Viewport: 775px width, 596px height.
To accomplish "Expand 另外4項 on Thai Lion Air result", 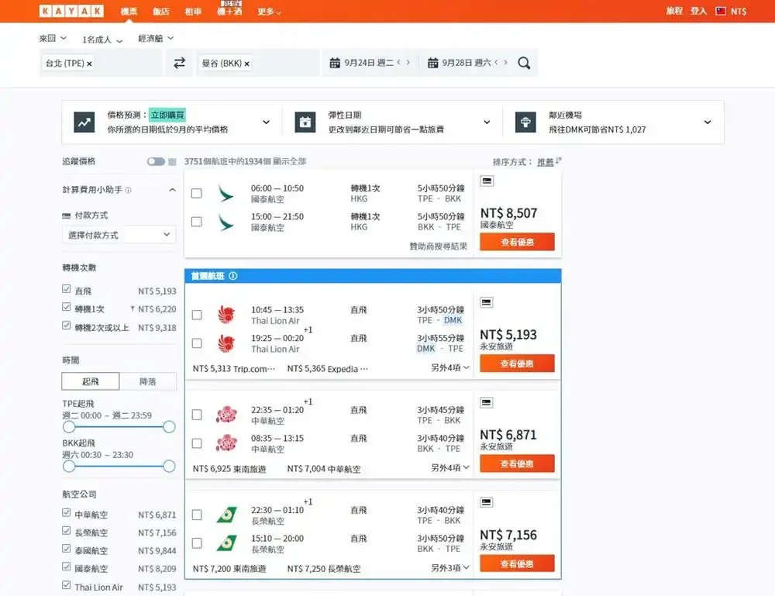I will coord(449,367).
